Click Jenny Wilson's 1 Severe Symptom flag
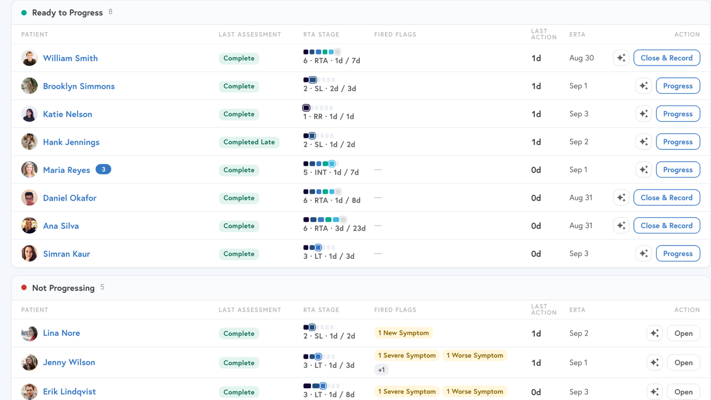The width and height of the screenshot is (711, 400). [x=407, y=356]
